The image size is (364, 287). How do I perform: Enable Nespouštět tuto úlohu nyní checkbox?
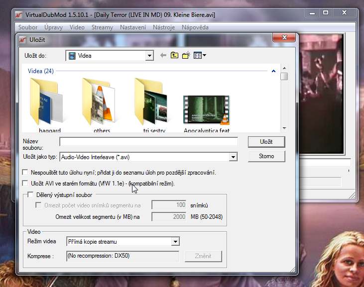[25, 172]
